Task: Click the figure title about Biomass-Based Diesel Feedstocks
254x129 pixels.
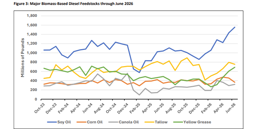Action: point(73,4)
